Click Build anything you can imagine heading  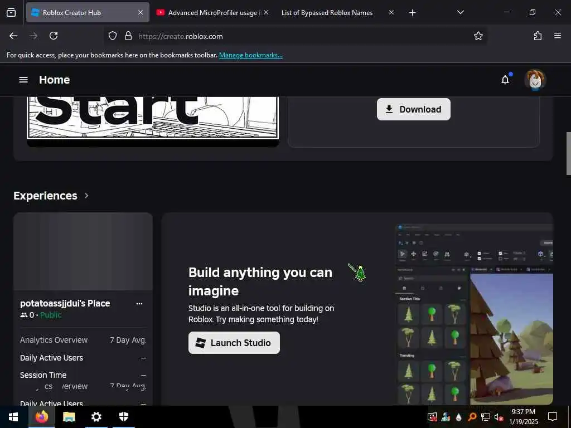tap(260, 281)
